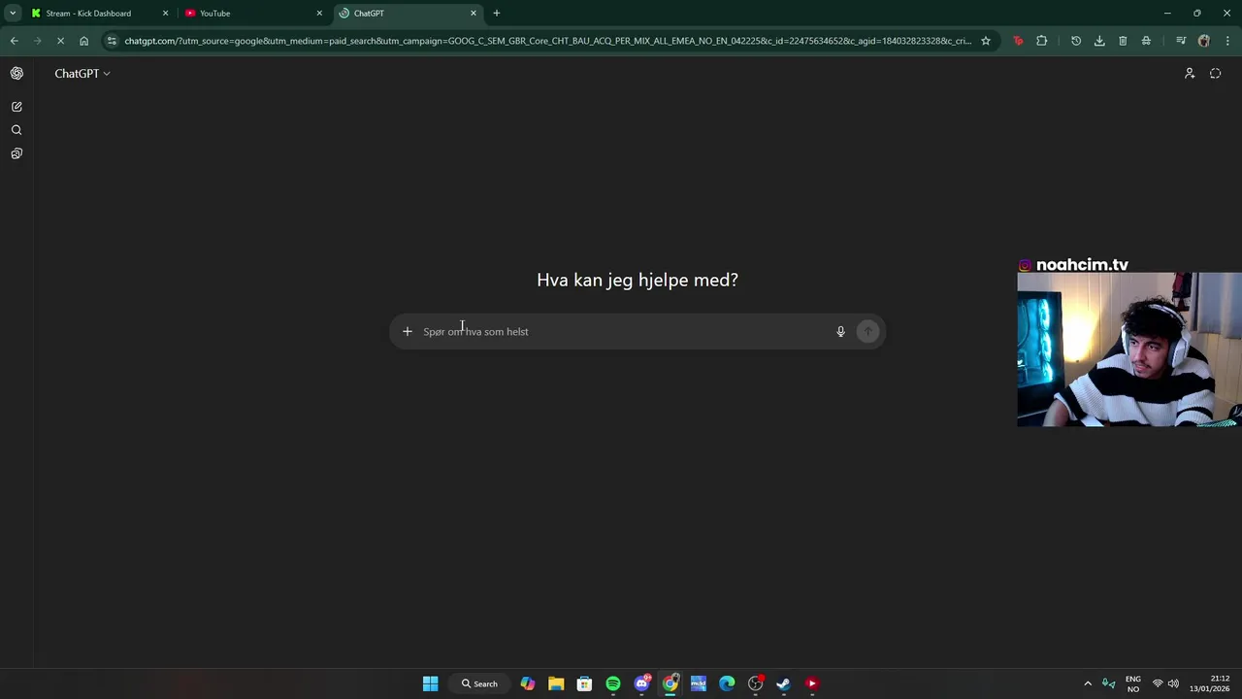Screen dimensions: 1242x699
Task: Click the taskbar Search box
Action: coord(480,683)
